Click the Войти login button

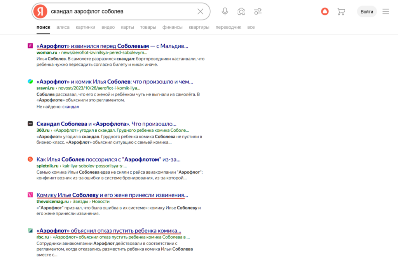coord(367,12)
